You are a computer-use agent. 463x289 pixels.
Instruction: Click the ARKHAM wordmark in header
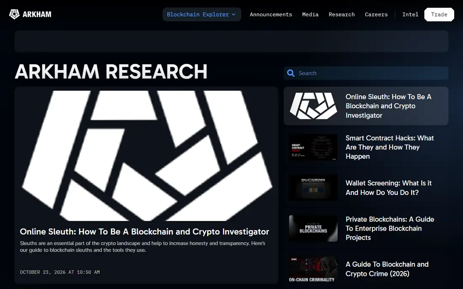(37, 14)
